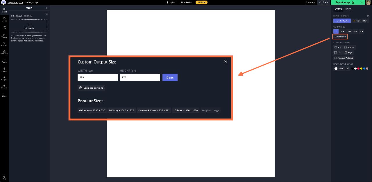Viewport: 372px width, 182px height.
Task: Open the Media sidebar panel
Action: pyautogui.click(x=4, y=10)
